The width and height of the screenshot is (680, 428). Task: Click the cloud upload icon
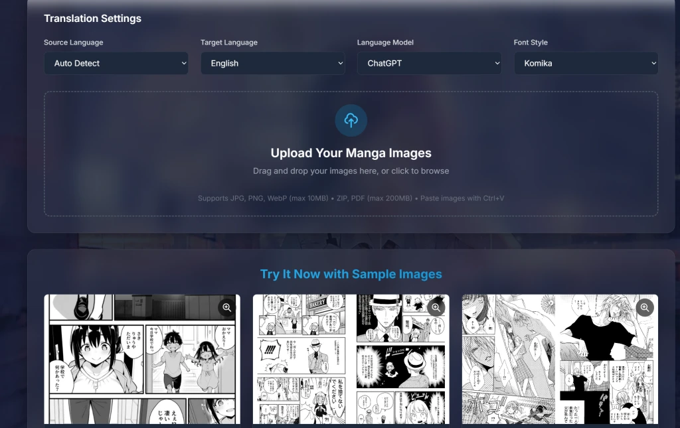[x=351, y=120]
